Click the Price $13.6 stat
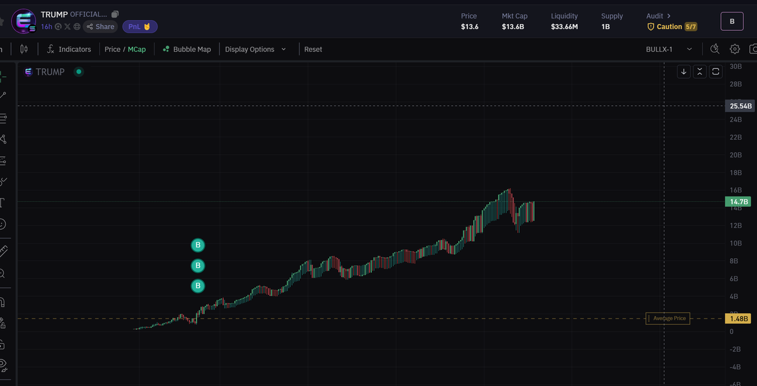The image size is (757, 386). click(x=469, y=21)
